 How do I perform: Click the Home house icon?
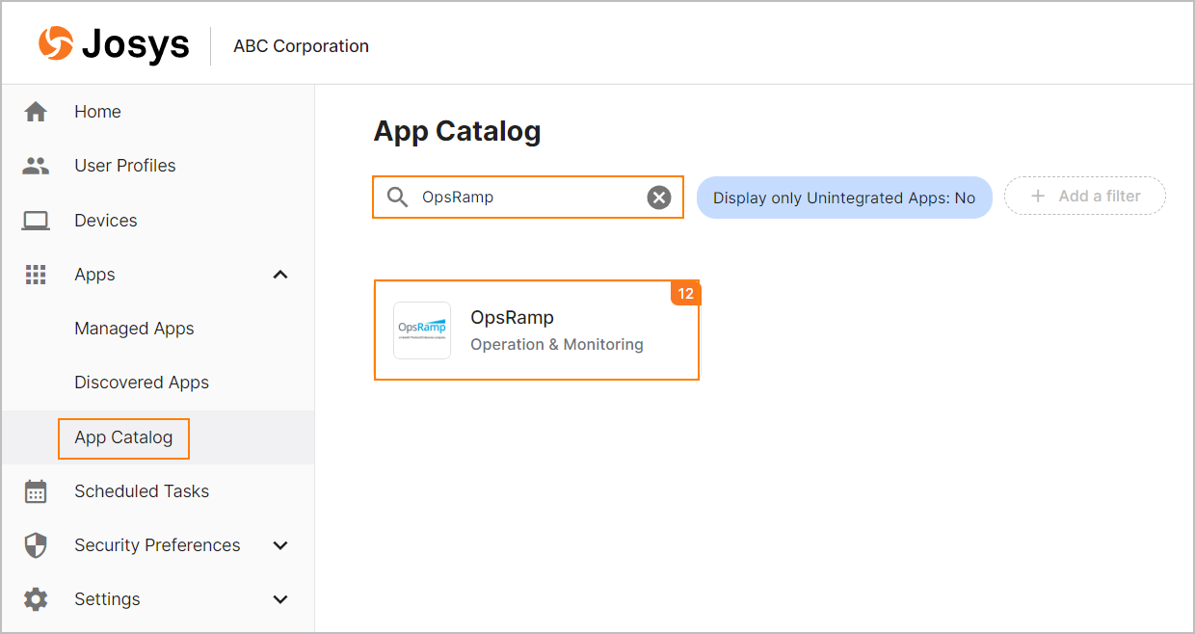coord(36,112)
